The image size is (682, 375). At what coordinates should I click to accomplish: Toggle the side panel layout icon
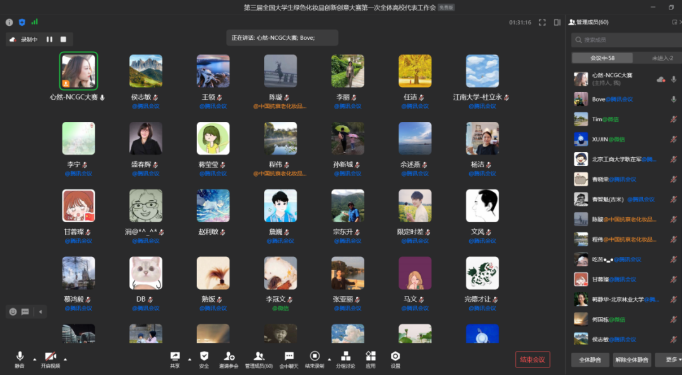pos(557,22)
